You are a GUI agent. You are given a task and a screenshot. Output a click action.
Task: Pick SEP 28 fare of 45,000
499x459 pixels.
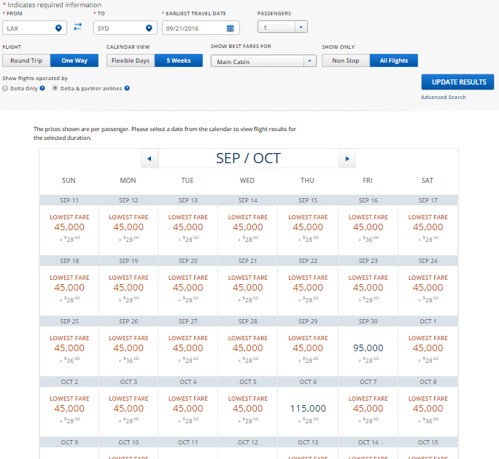pyautogui.click(x=247, y=350)
